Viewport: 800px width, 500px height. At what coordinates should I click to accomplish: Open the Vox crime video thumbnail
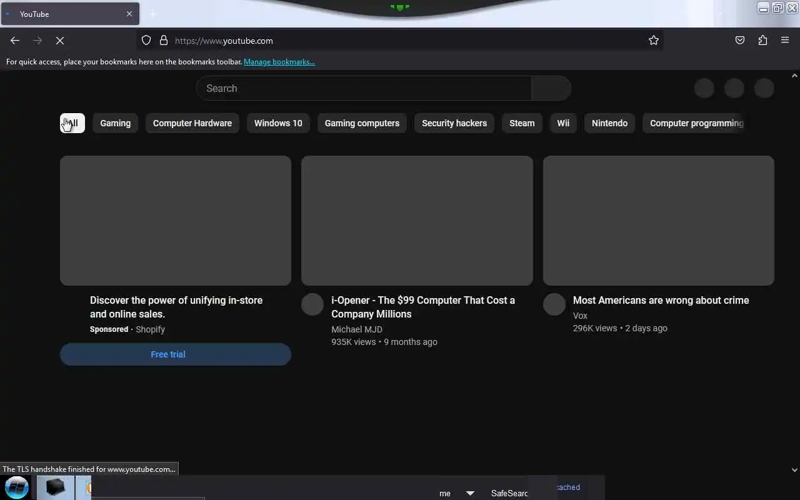tap(659, 221)
